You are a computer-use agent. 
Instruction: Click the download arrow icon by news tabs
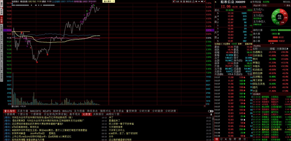(x=211, y=114)
